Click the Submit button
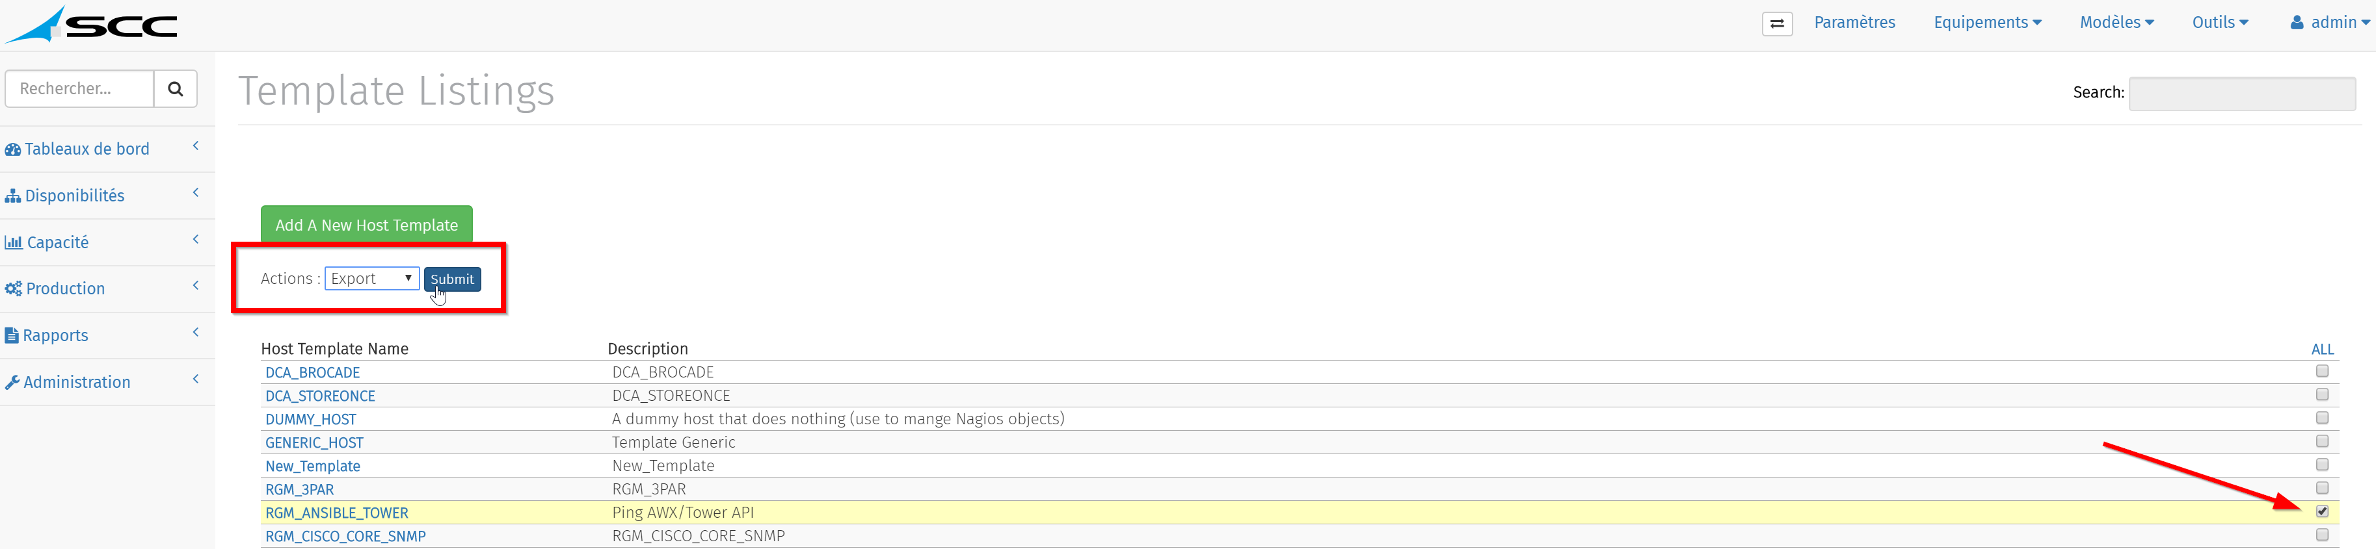 pos(452,279)
